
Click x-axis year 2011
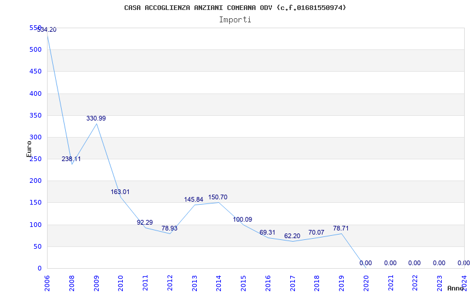point(145,285)
